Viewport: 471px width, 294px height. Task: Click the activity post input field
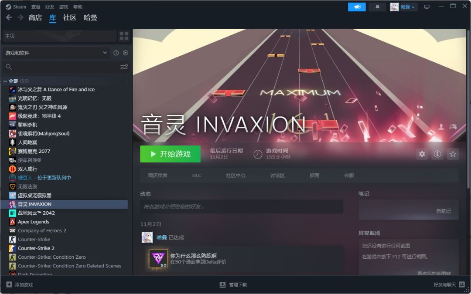242,206
